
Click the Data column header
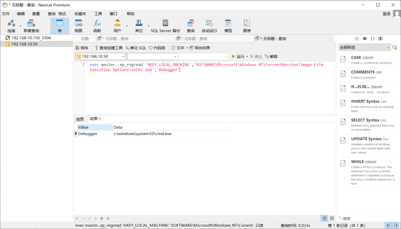click(172, 127)
